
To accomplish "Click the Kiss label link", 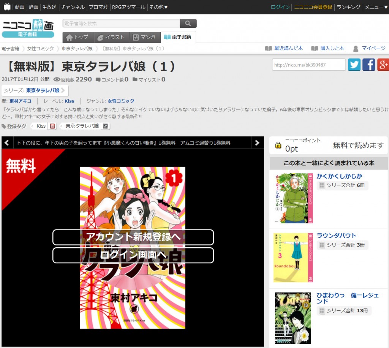I will coord(70,101).
